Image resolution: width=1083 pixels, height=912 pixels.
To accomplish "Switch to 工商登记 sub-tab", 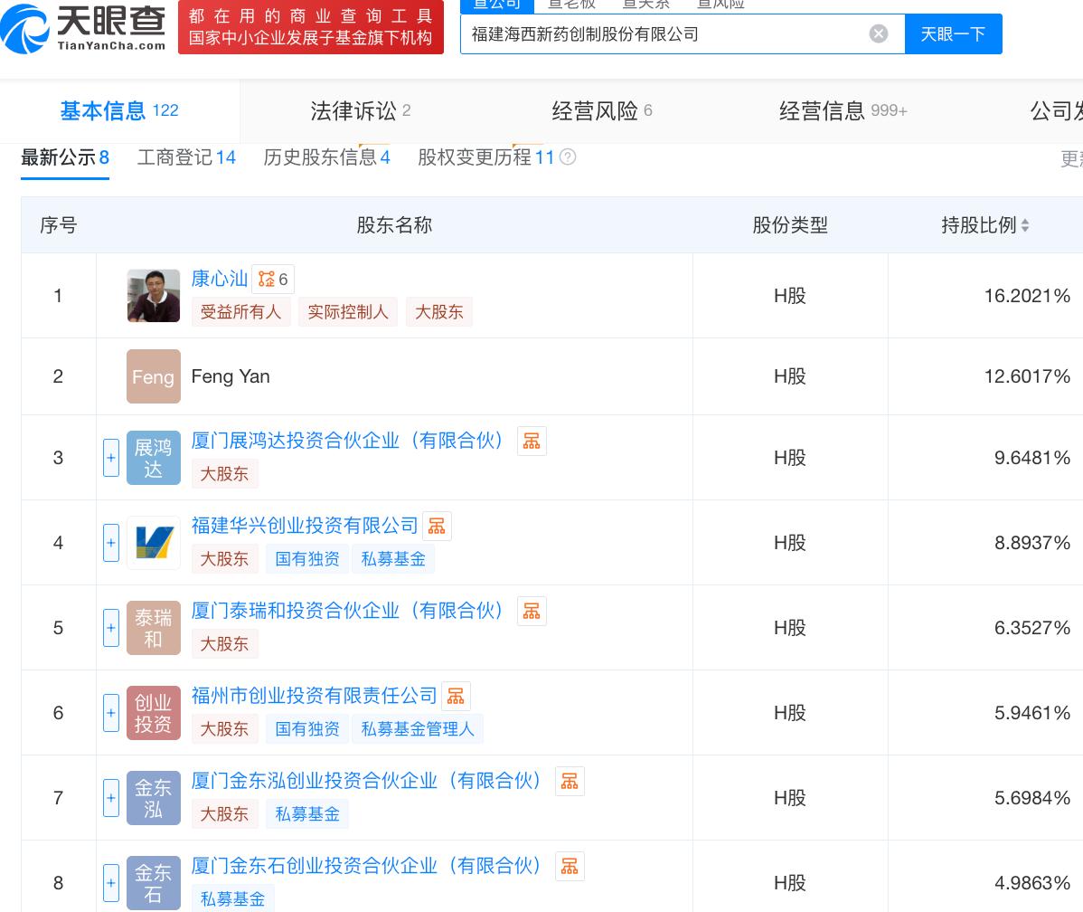I will [x=186, y=157].
